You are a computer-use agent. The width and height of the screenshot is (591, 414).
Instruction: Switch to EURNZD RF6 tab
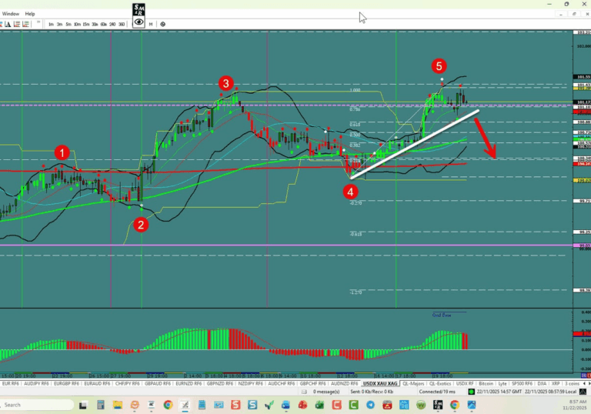189,383
